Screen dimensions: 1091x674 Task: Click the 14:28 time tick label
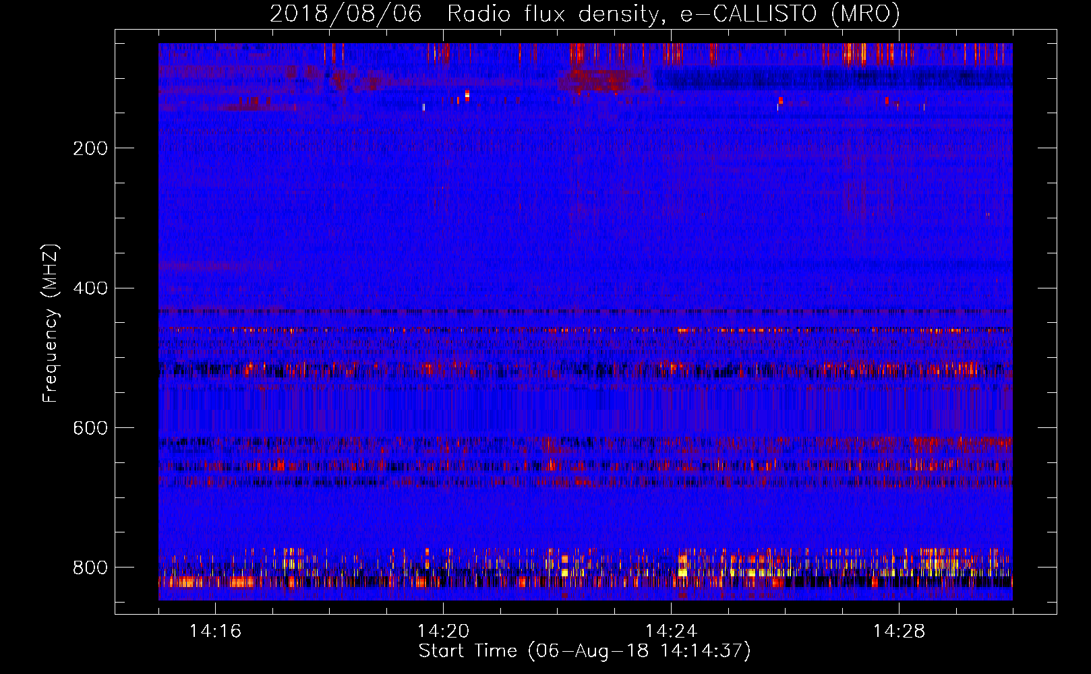pos(899,631)
